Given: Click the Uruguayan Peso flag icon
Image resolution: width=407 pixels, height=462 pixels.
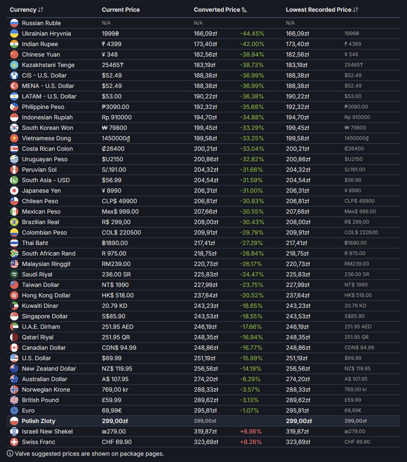Looking at the screenshot, I should pyautogui.click(x=14, y=159).
